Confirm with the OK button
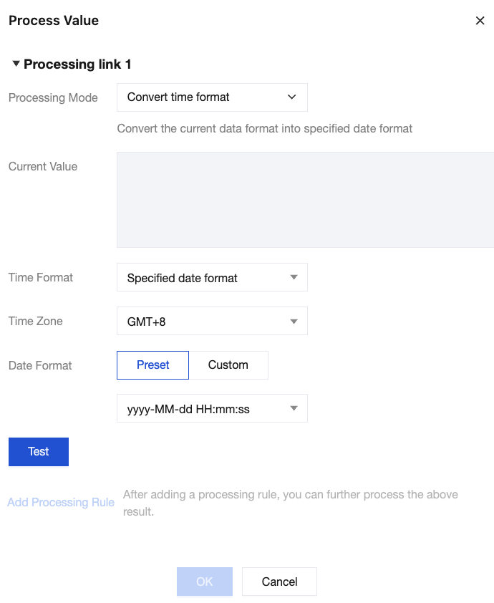The width and height of the screenshot is (494, 603). tap(205, 582)
